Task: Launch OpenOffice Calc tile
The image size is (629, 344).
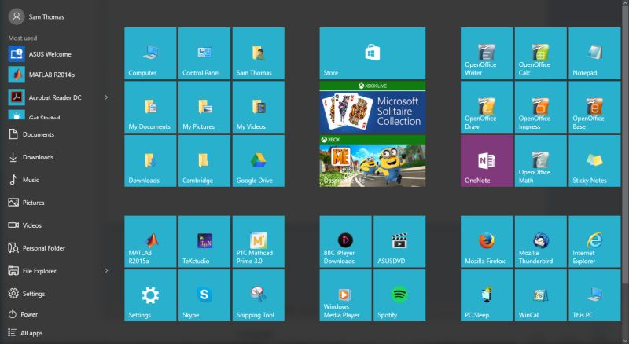Action: (541, 53)
